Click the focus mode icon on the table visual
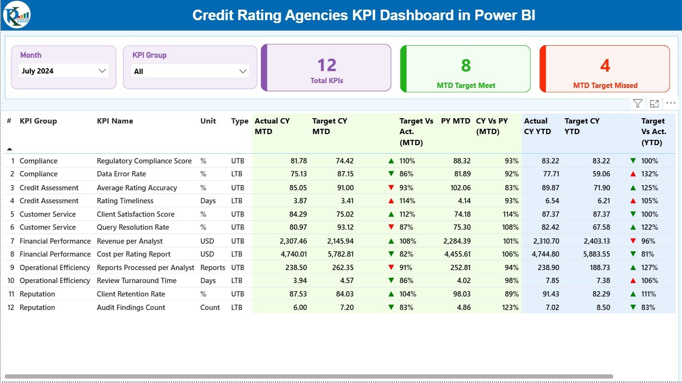Viewport: 682px width, 383px height. 654,103
